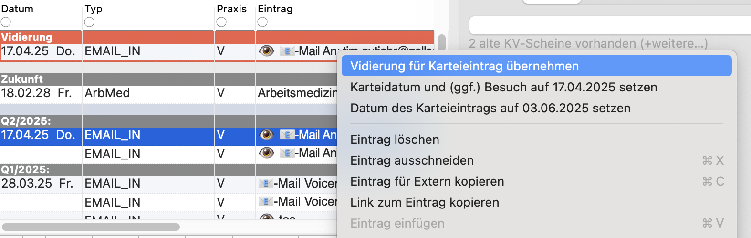Click the mail envelope icon in Vidierung row
This screenshot has width=751, height=238.
(287, 51)
